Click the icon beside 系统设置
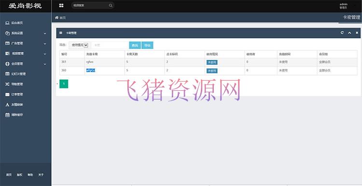The image size is (362, 186). tap(7, 33)
